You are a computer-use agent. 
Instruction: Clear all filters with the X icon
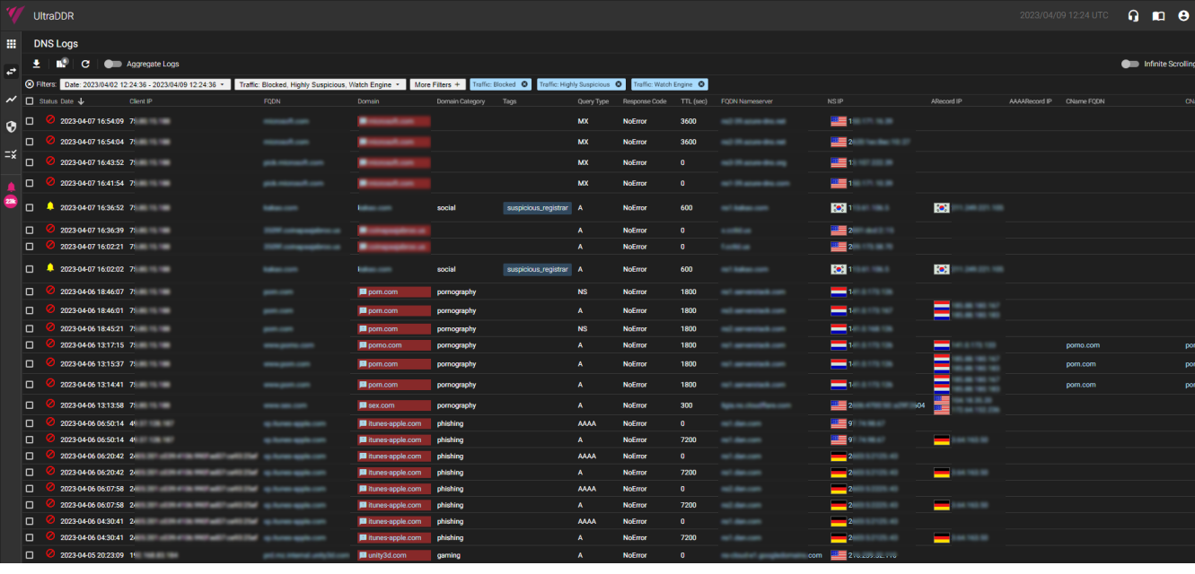[30, 84]
